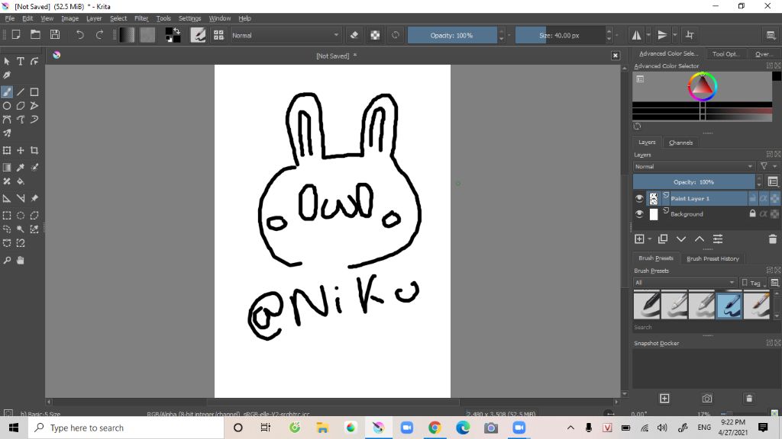Open brush blending mode Normal dropdown
The image size is (782, 439).
coord(286,35)
